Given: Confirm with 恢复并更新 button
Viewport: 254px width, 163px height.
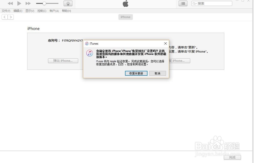Looking at the screenshot, I should tap(136, 73).
